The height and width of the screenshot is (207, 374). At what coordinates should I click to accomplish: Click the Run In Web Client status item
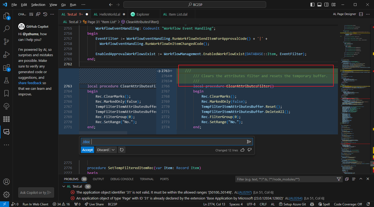click(x=35, y=204)
